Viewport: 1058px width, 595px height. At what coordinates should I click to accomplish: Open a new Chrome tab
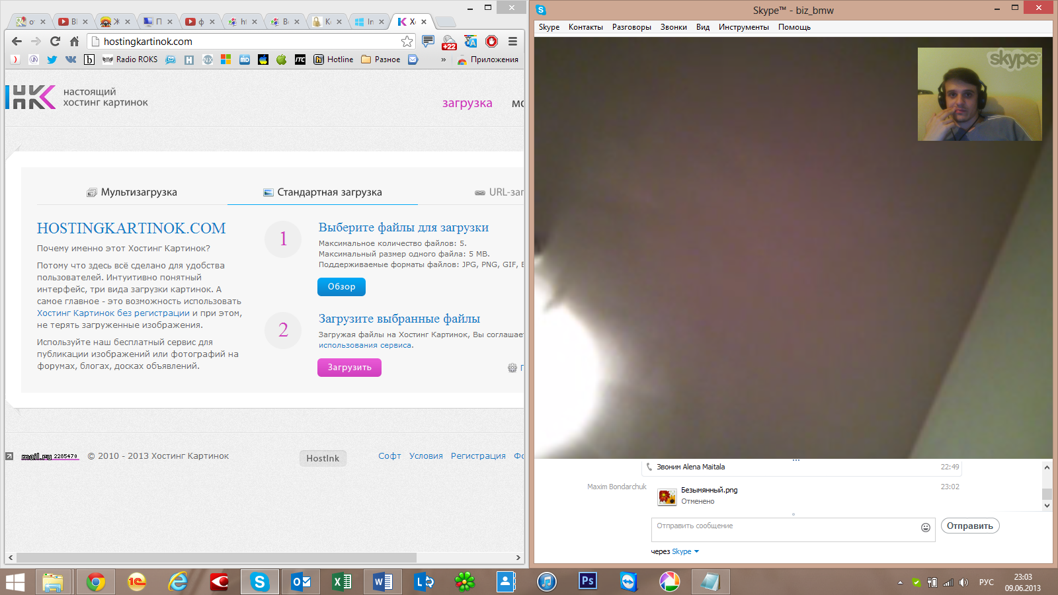pos(446,22)
